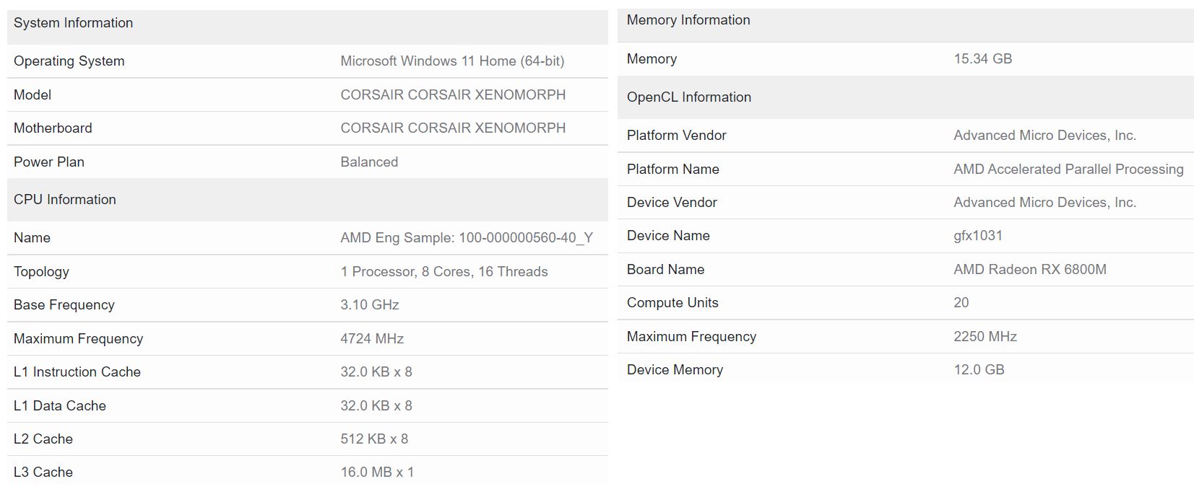
Task: Click the Topology processor cores value
Action: pos(444,272)
